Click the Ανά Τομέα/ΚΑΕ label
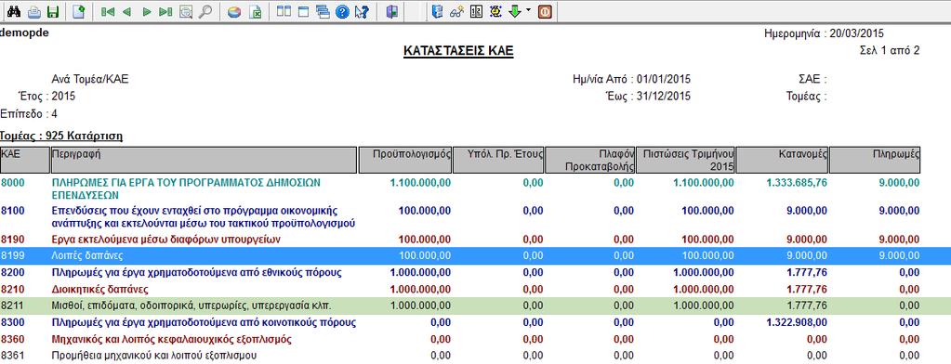The image size is (951, 364). pos(90,79)
